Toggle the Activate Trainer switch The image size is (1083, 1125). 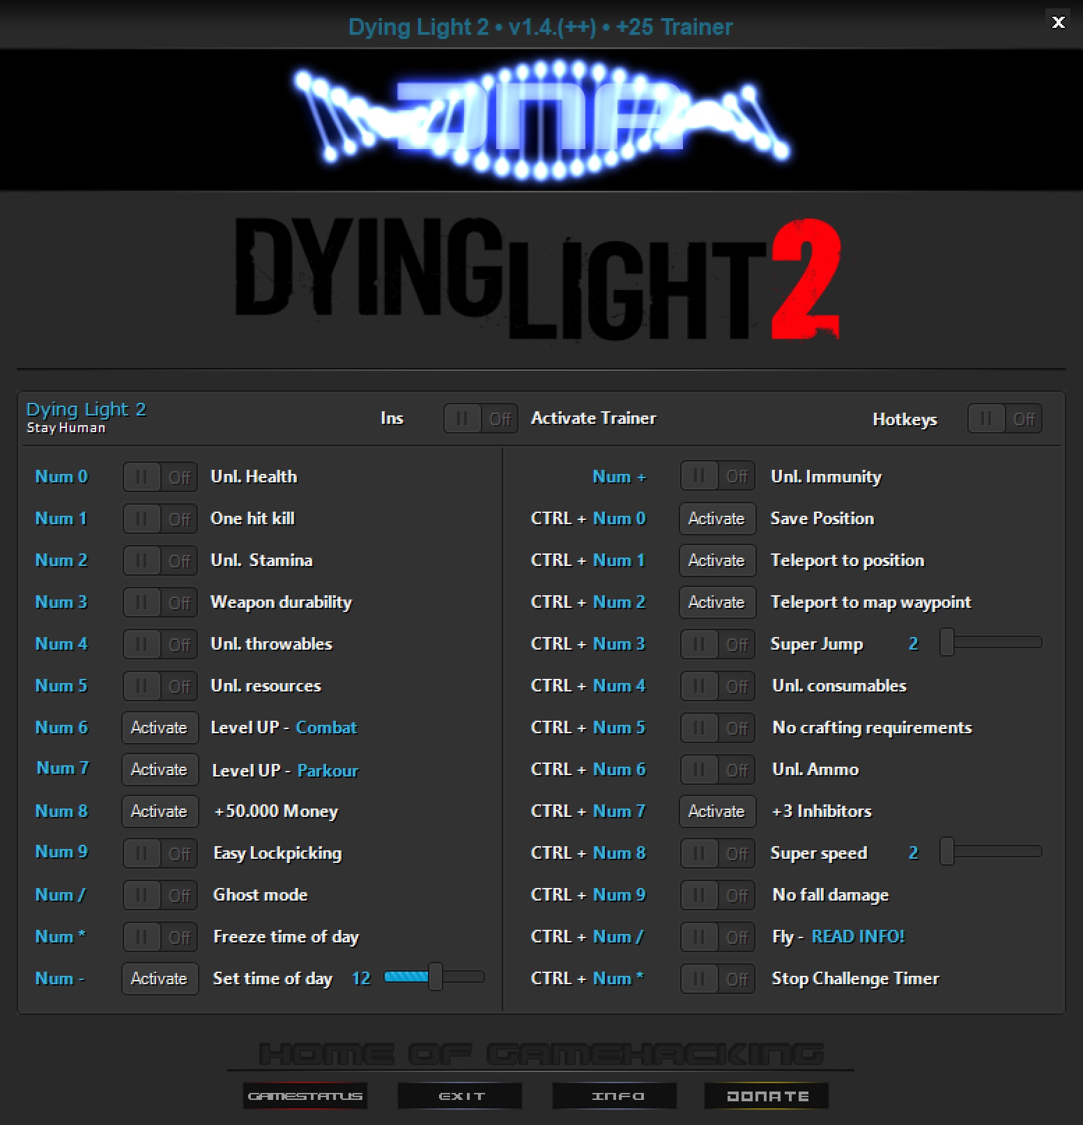pos(481,419)
